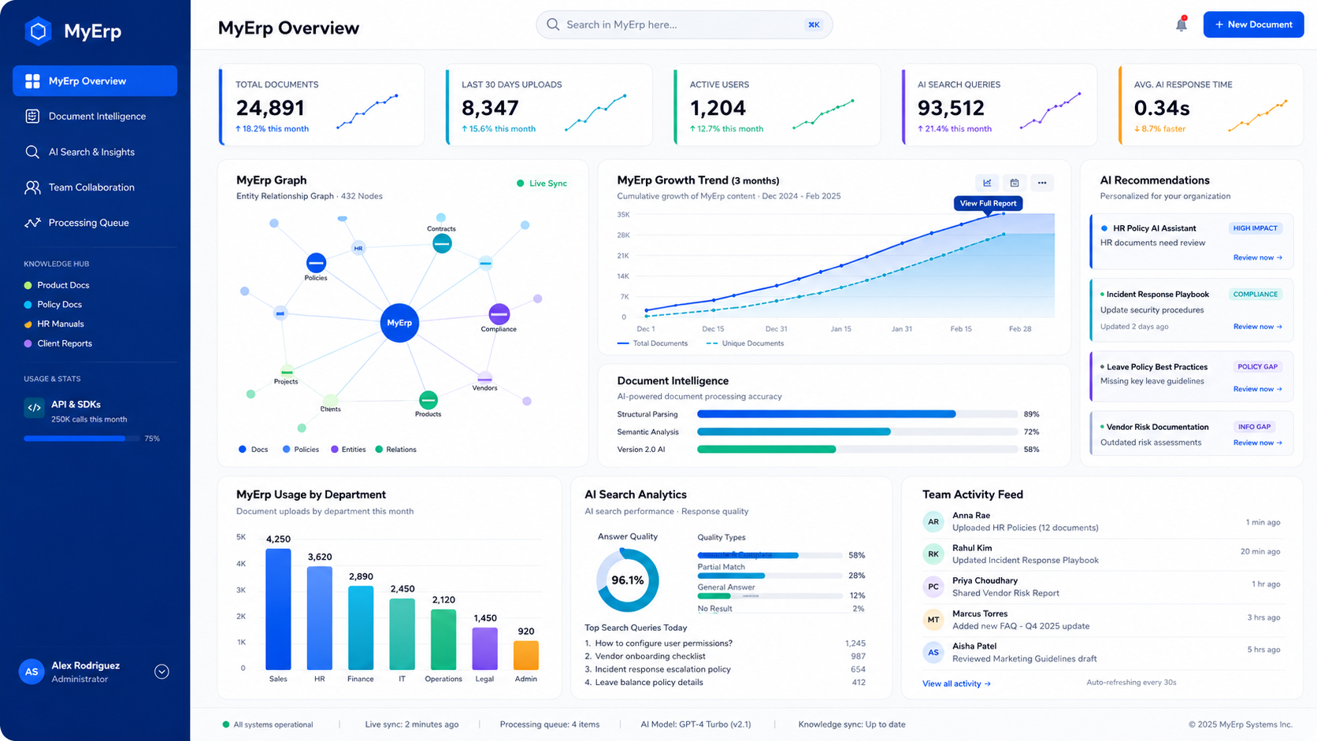1317x741 pixels.
Task: Click Priya Choudhary's PC avatar
Action: tap(933, 587)
